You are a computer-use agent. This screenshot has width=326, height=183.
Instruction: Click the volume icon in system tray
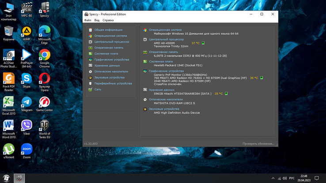[x=285, y=179]
